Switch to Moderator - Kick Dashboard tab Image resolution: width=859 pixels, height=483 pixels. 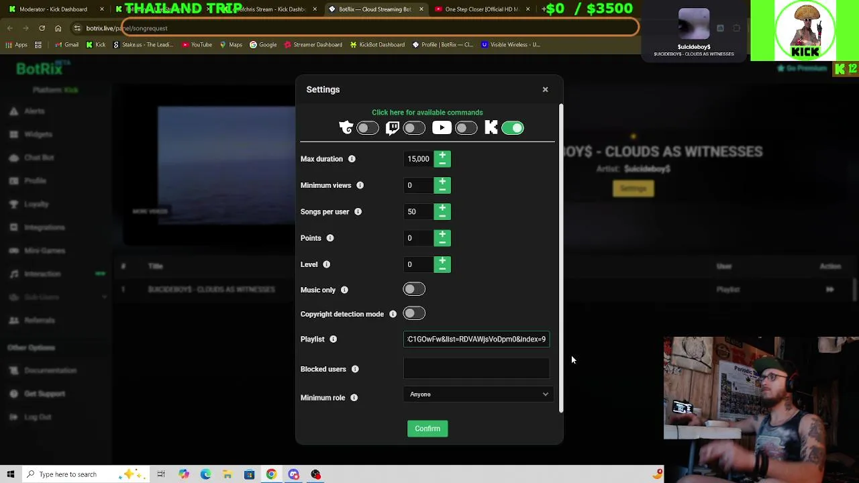[56, 9]
